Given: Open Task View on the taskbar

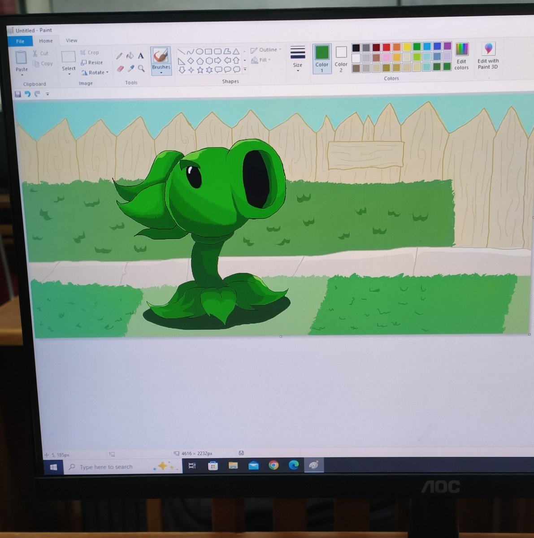Looking at the screenshot, I should click(x=192, y=466).
